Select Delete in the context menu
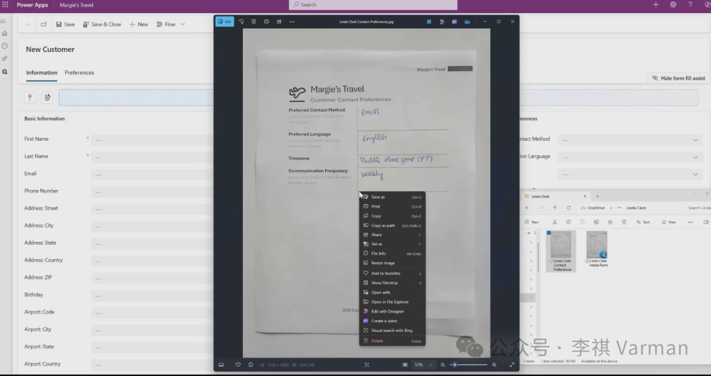 point(392,341)
